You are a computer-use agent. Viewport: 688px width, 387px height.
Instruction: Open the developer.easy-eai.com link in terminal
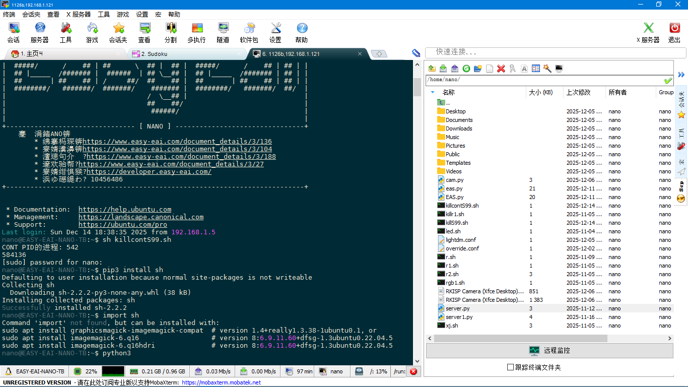tap(149, 172)
